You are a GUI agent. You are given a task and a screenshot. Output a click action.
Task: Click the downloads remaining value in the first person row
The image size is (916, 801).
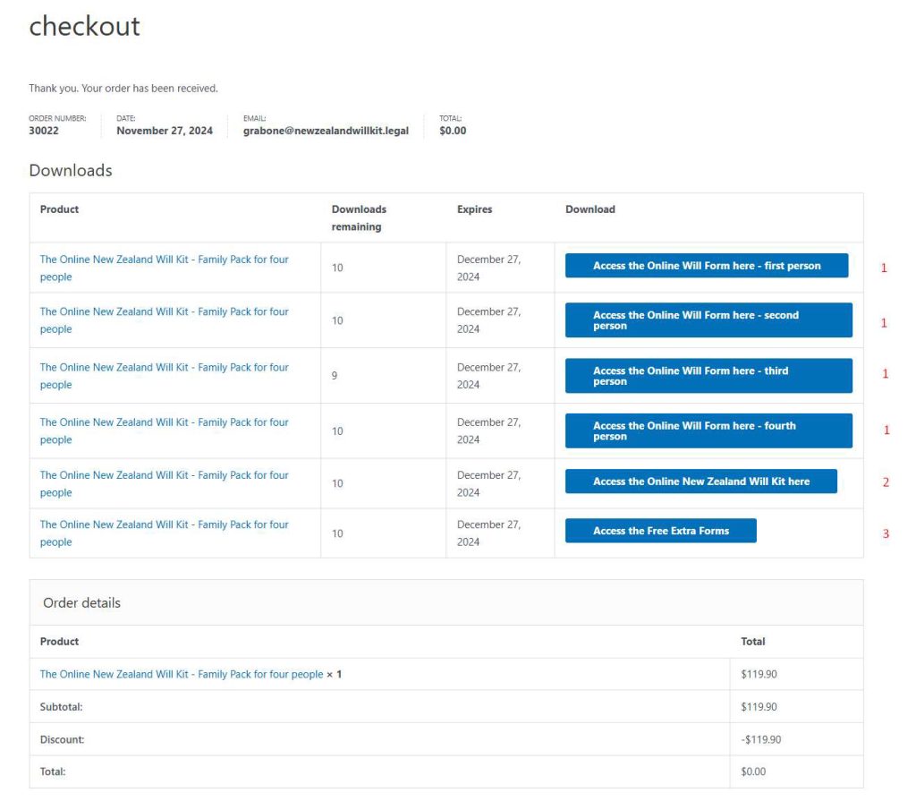pyautogui.click(x=337, y=268)
